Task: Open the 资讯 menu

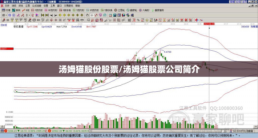Action: tap(21, 6)
